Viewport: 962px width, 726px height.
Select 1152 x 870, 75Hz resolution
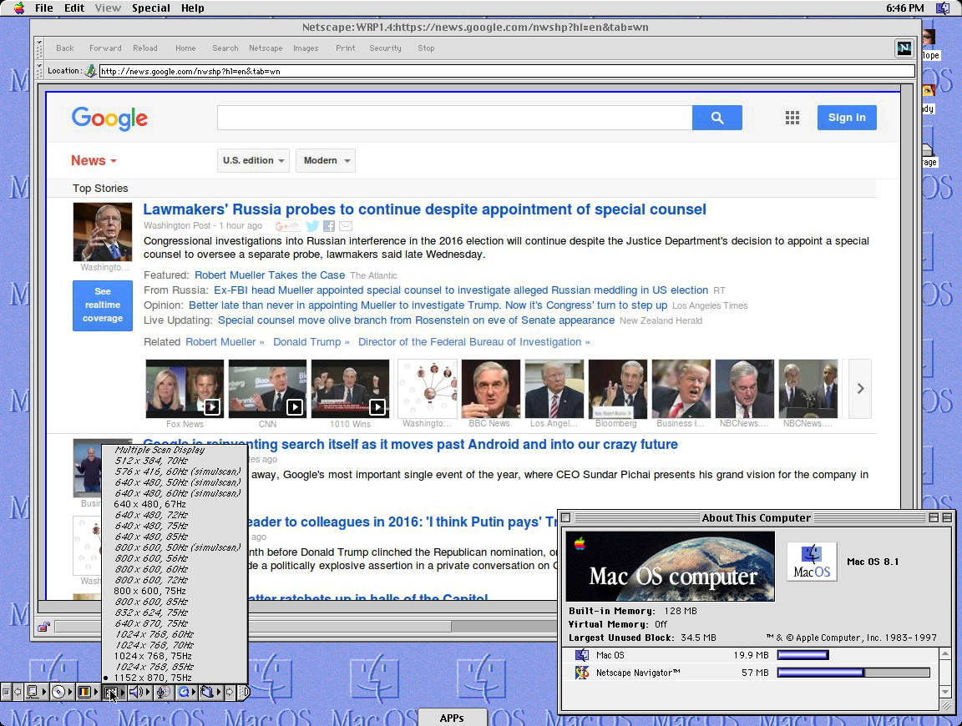click(175, 678)
